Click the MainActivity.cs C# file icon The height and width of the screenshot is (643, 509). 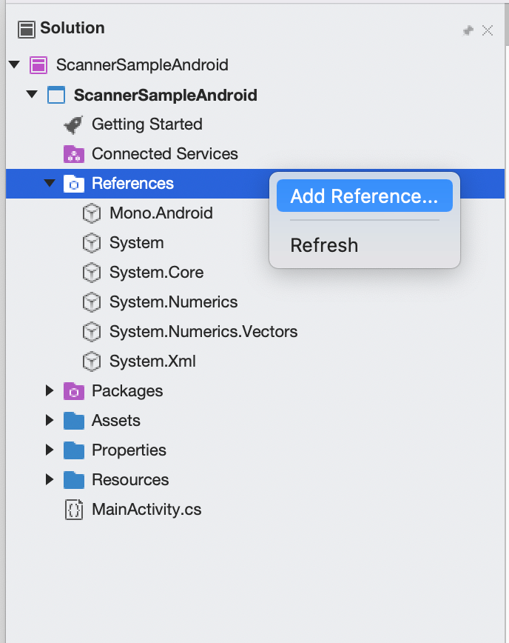74,510
